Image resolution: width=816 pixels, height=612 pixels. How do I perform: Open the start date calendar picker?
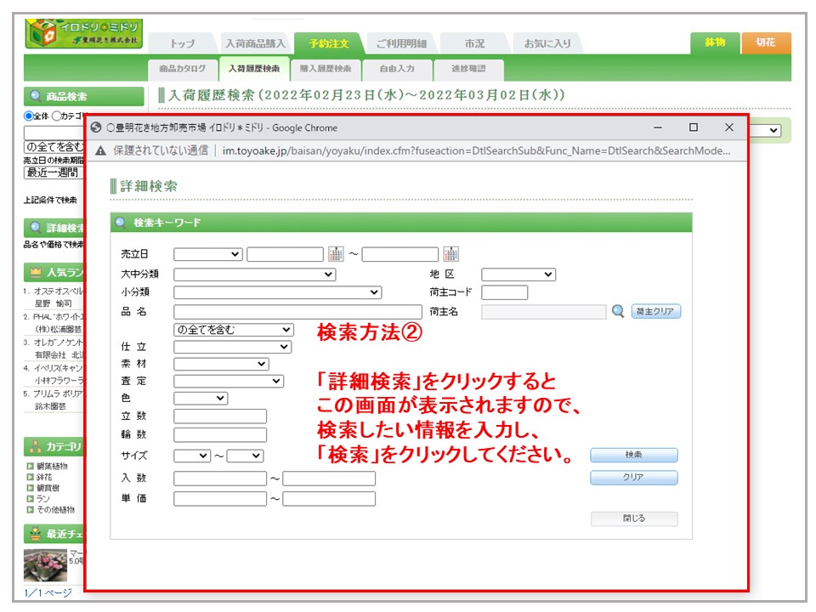pyautogui.click(x=336, y=254)
